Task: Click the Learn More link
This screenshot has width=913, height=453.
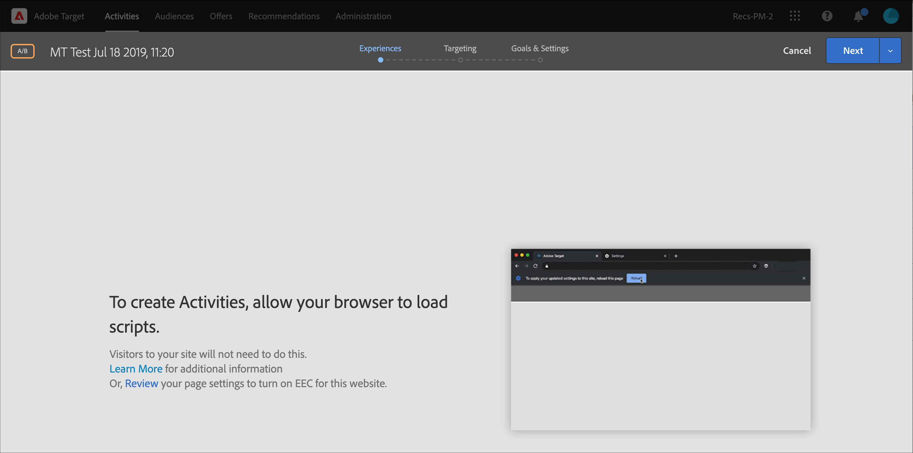Action: coord(136,369)
